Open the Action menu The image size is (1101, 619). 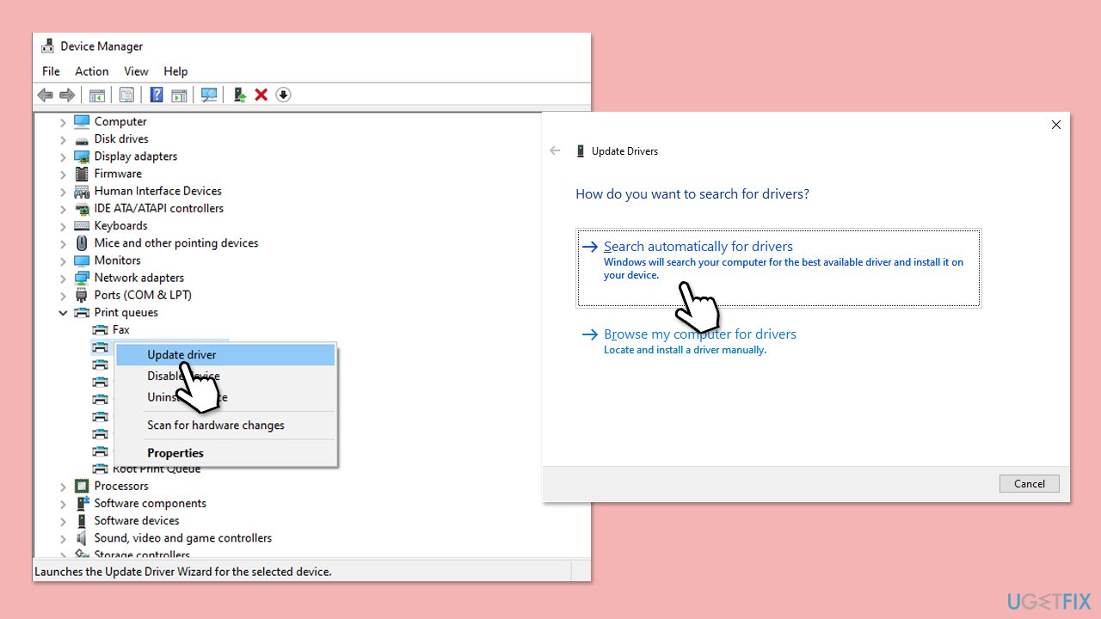pos(91,71)
